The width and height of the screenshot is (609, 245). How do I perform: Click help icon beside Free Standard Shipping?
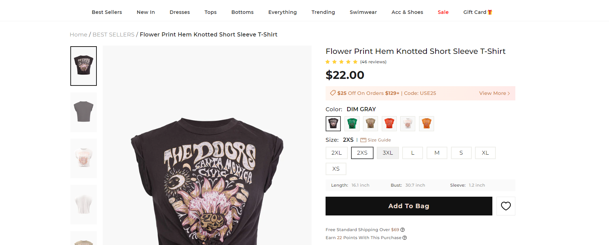click(403, 230)
